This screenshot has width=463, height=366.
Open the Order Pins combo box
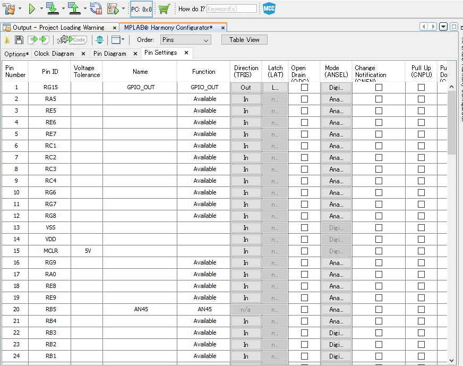[x=186, y=40]
